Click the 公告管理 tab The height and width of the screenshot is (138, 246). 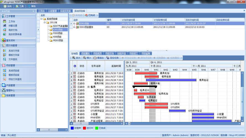[x=52, y=11]
